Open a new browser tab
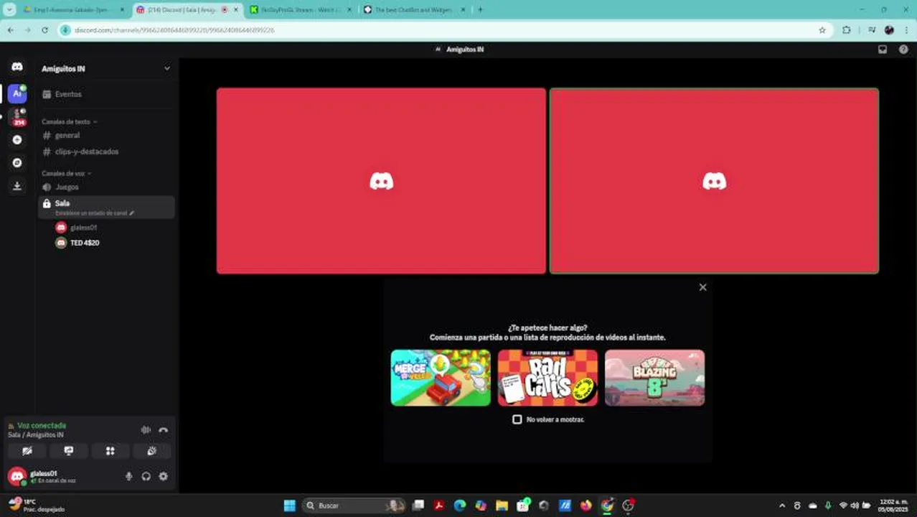Viewport: 917px width, 517px height. point(480,10)
